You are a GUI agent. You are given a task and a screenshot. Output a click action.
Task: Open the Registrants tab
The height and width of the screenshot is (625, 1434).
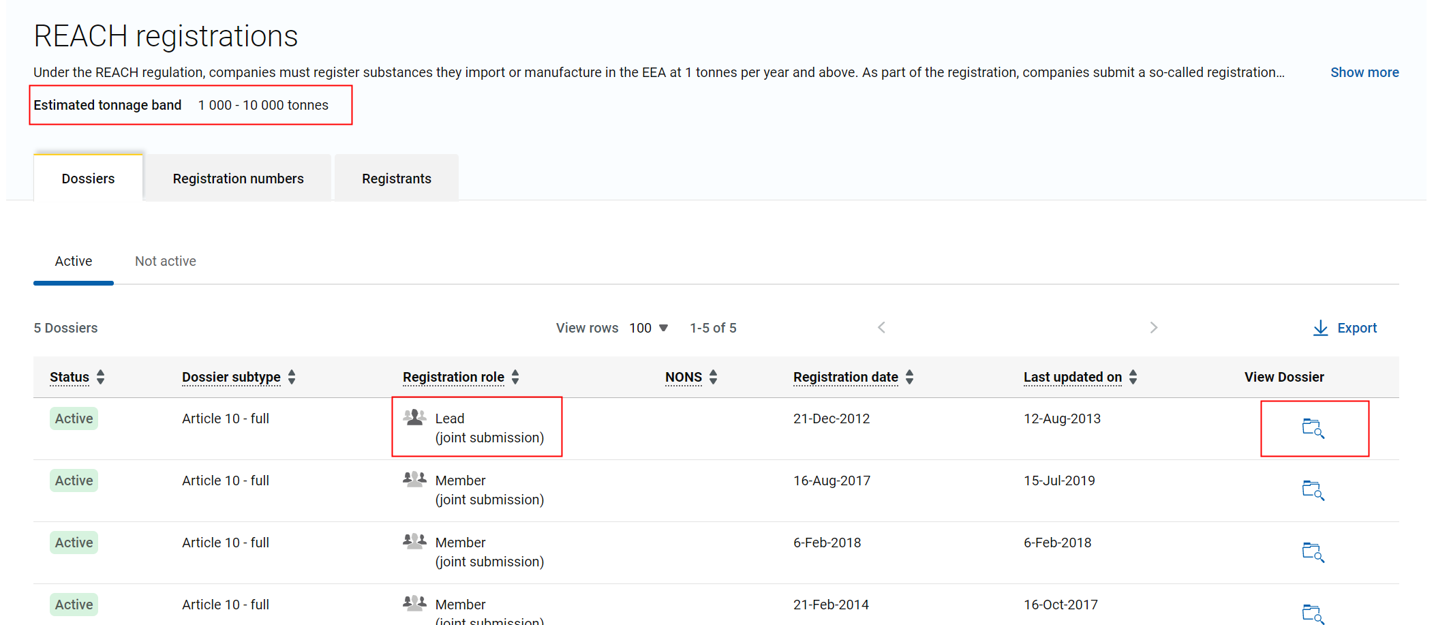pos(396,179)
